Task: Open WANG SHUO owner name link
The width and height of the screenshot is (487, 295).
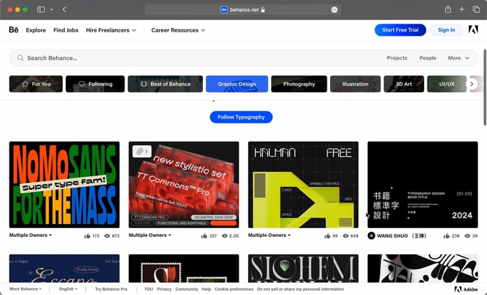Action: 401,236
